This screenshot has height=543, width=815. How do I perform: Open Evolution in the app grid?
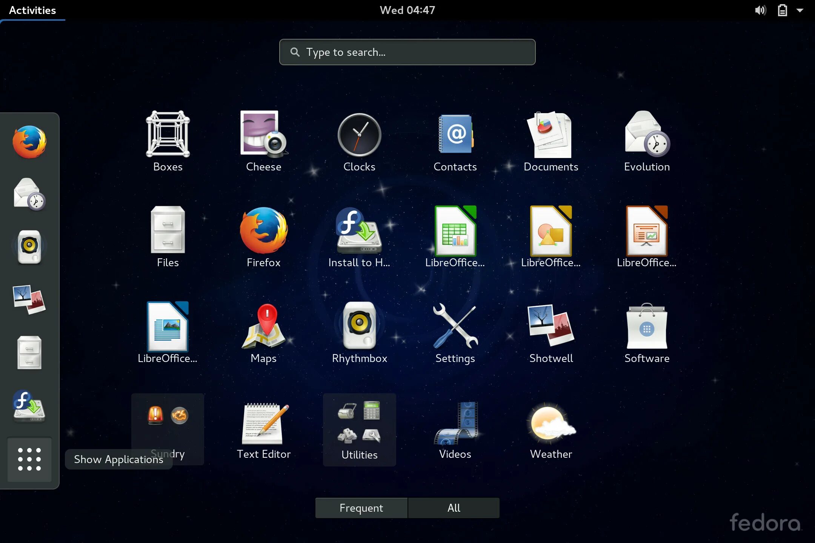coord(647,141)
